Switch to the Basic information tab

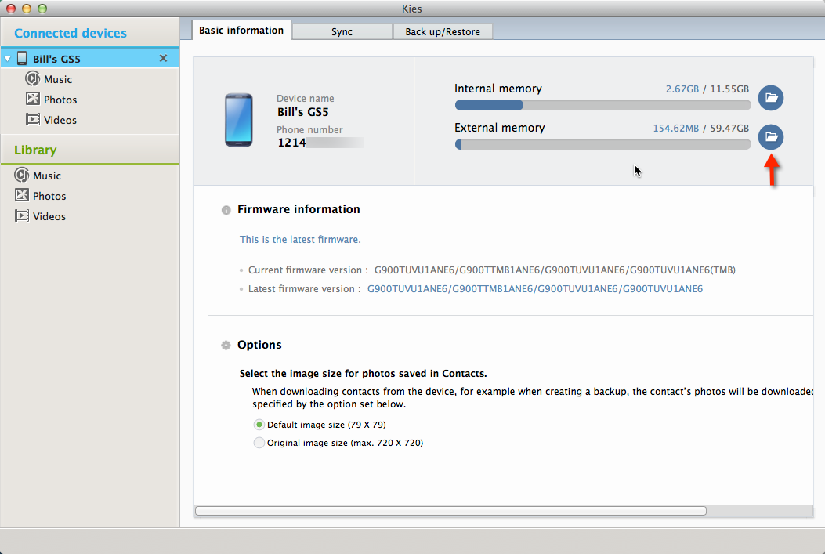tap(241, 31)
